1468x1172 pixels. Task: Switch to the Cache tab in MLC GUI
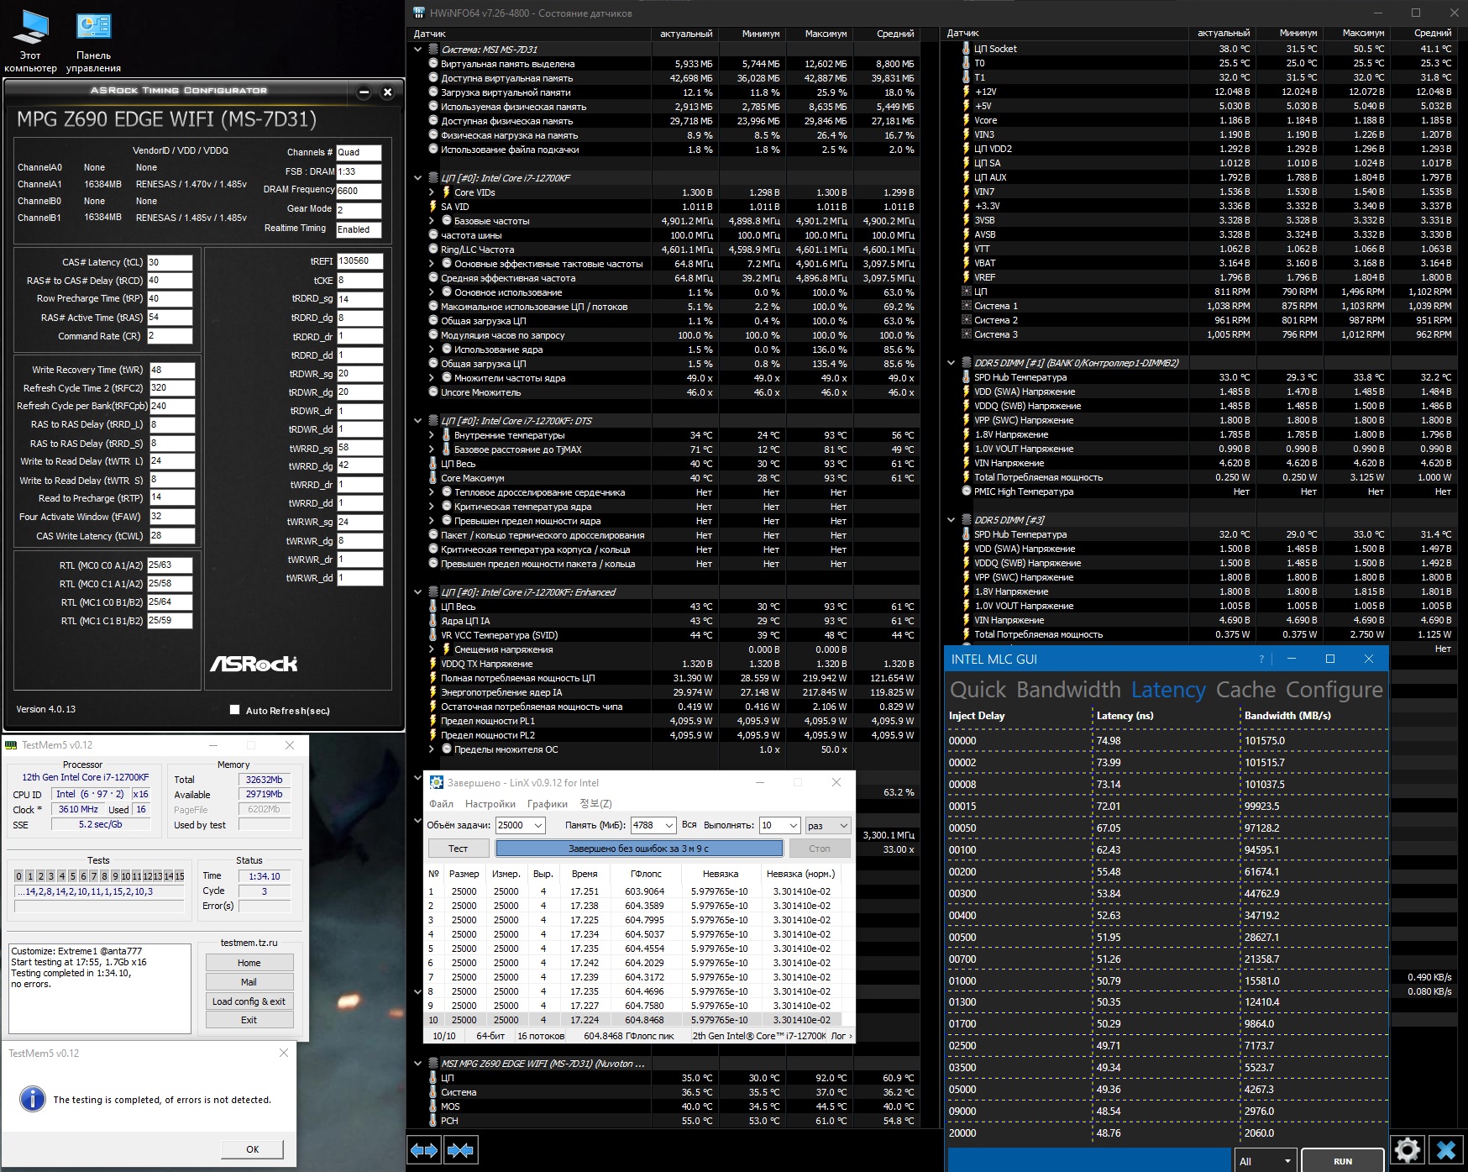tap(1245, 690)
